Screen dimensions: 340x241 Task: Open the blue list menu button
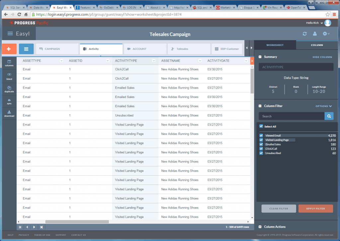point(26,49)
